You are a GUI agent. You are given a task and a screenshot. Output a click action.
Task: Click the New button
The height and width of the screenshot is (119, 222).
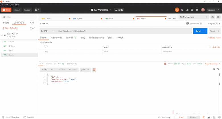(6, 10)
